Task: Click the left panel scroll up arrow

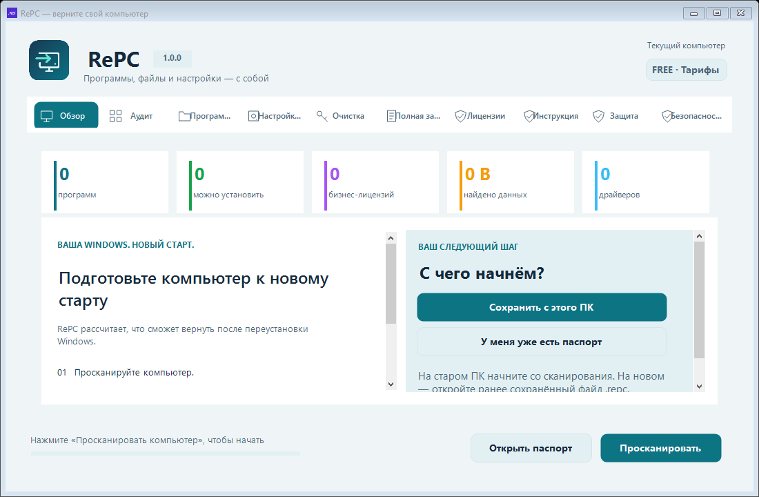Action: tap(391, 238)
